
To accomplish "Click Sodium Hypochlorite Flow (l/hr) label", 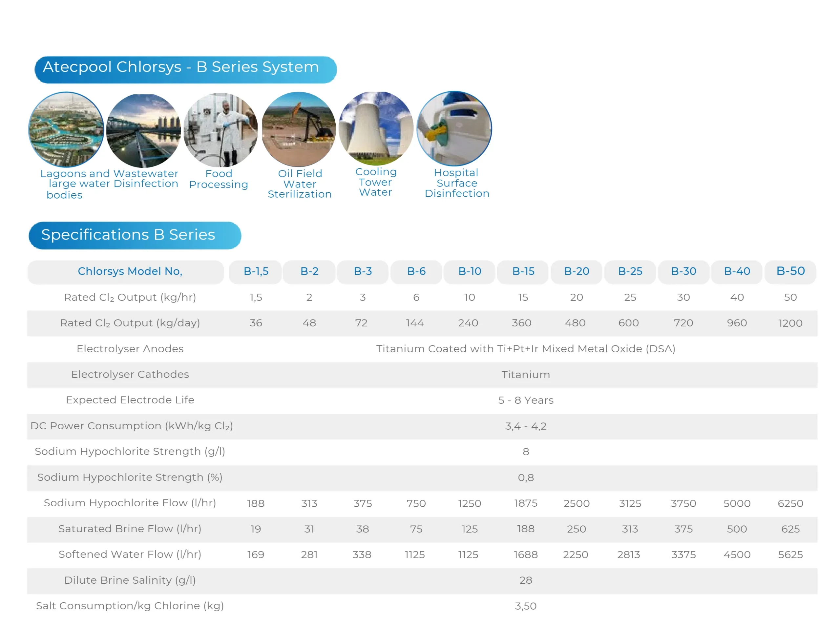I will coord(130,503).
